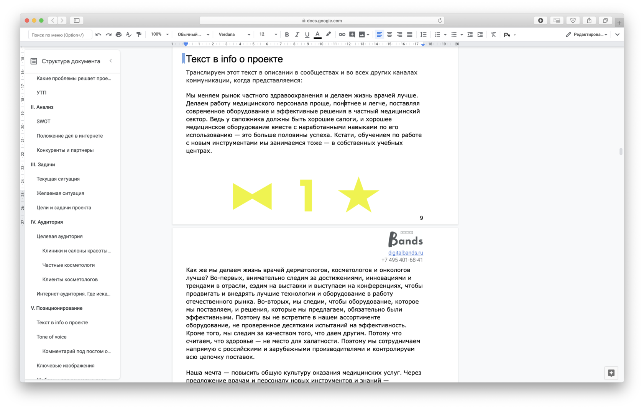Run spell check icon
This screenshot has width=644, height=409.
click(x=129, y=34)
